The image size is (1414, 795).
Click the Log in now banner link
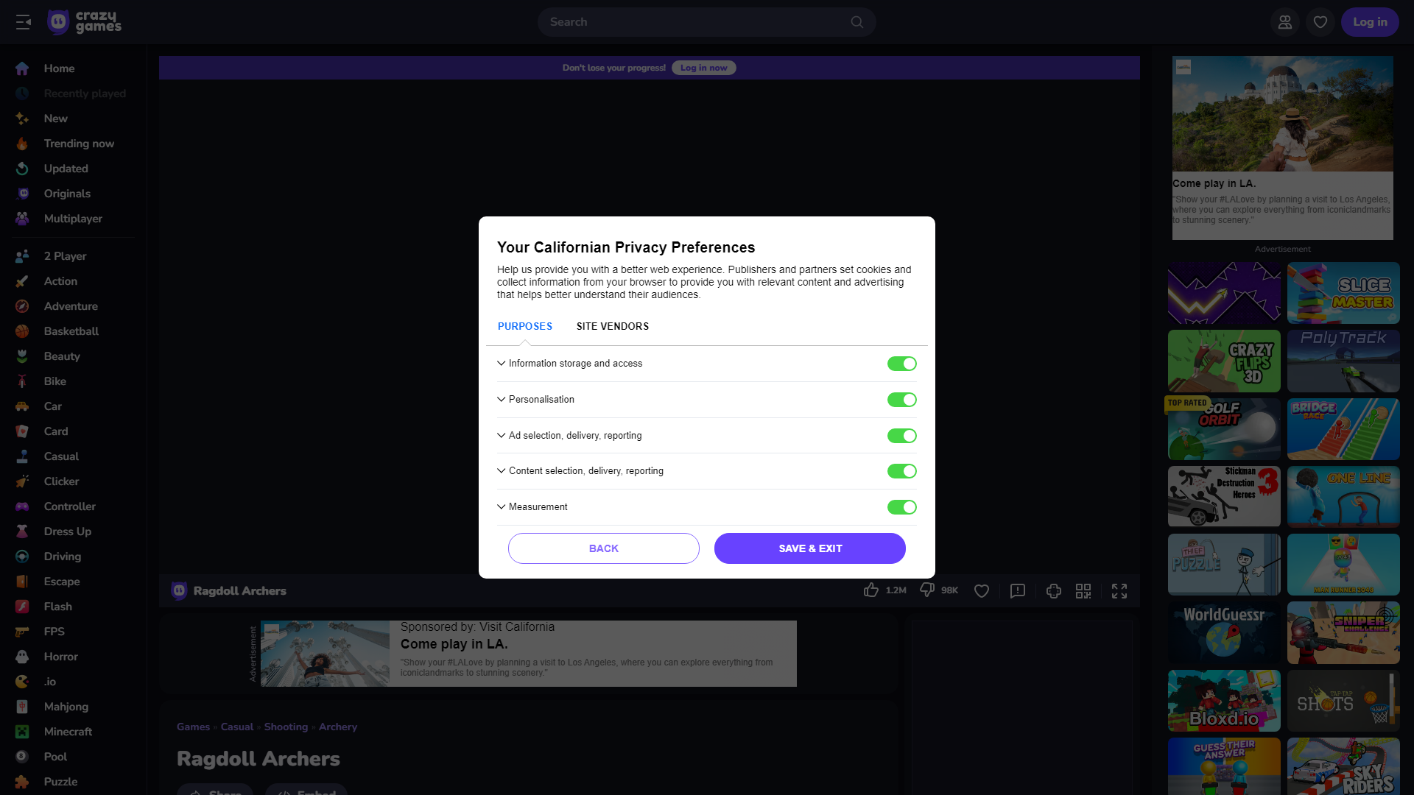coord(703,67)
